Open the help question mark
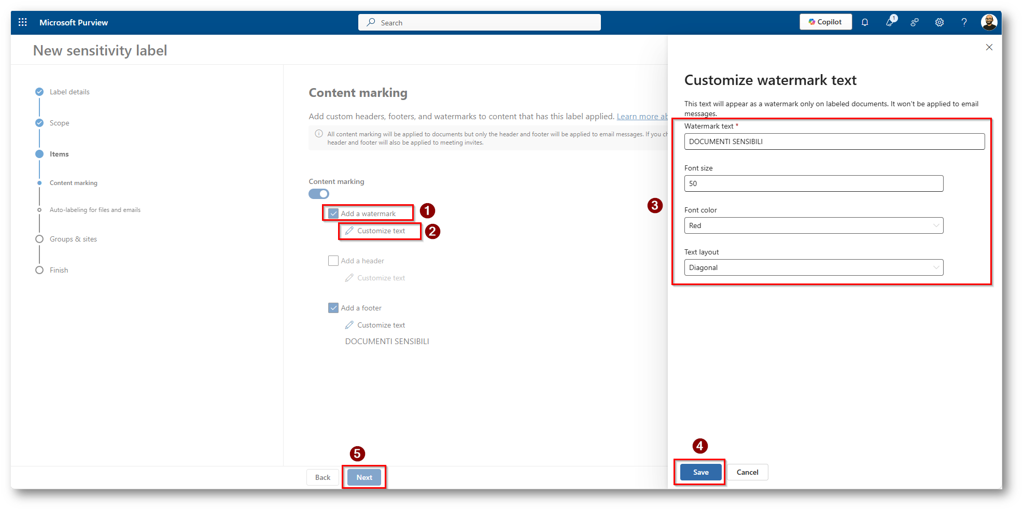The height and width of the screenshot is (511, 1024). click(964, 22)
